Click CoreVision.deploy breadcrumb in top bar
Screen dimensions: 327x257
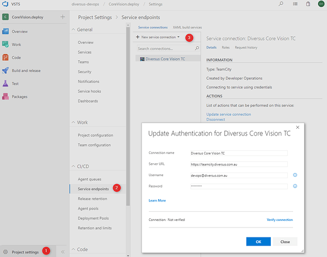click(x=124, y=4)
